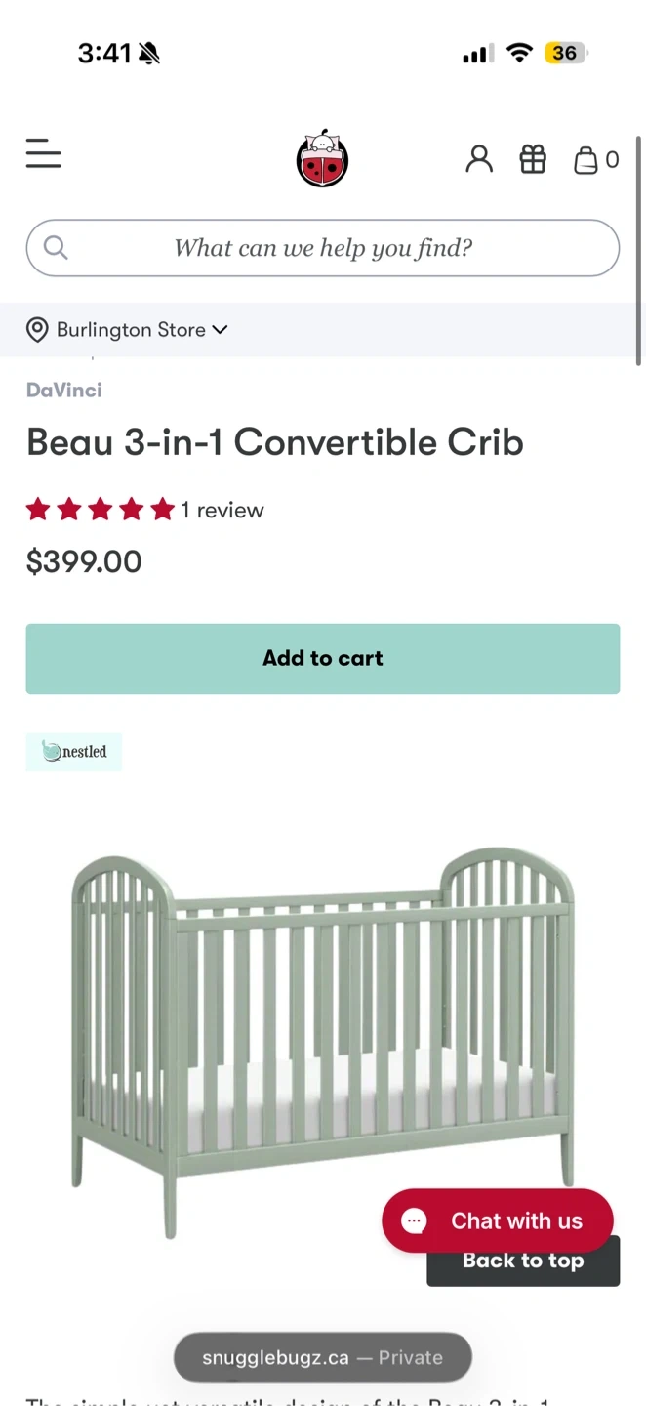
Task: Tap the search magnifying glass icon
Action: click(x=56, y=248)
